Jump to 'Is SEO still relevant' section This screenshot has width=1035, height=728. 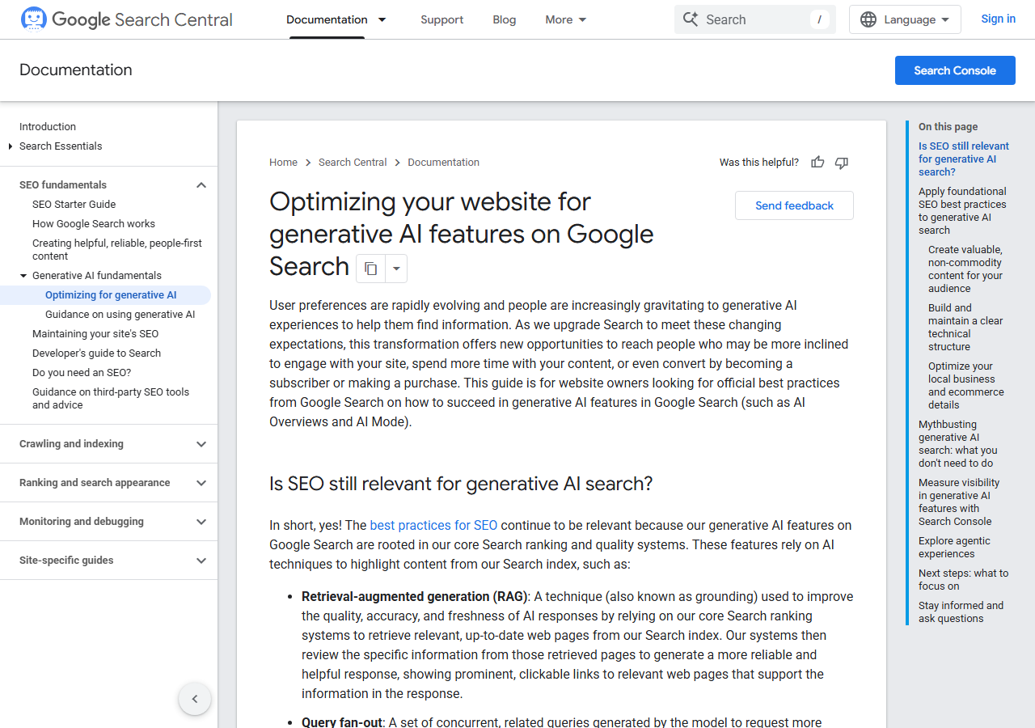pyautogui.click(x=964, y=159)
